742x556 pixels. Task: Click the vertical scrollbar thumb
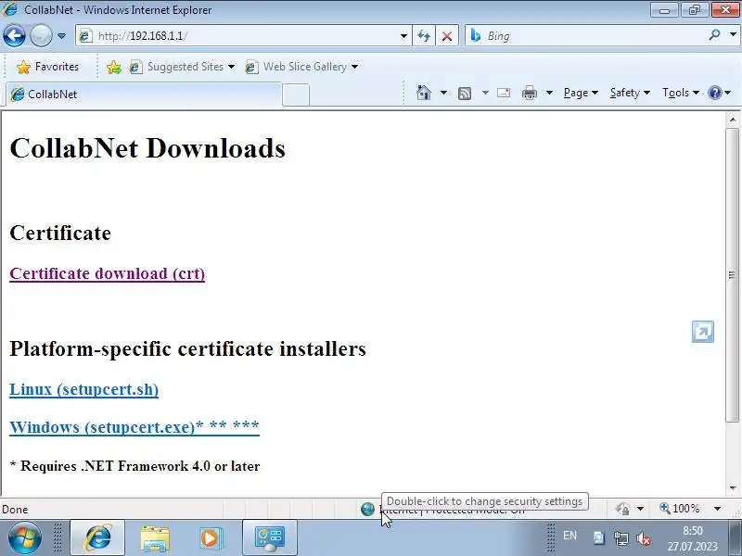pos(733,274)
